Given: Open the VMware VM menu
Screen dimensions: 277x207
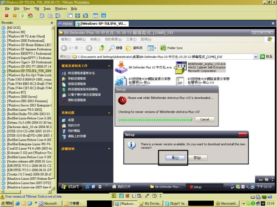Looking at the screenshot, I should (37, 8).
